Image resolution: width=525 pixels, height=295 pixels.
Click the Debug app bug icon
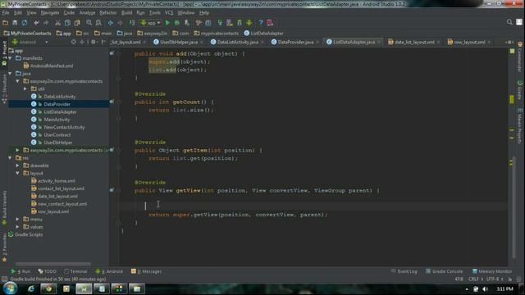pos(177,23)
